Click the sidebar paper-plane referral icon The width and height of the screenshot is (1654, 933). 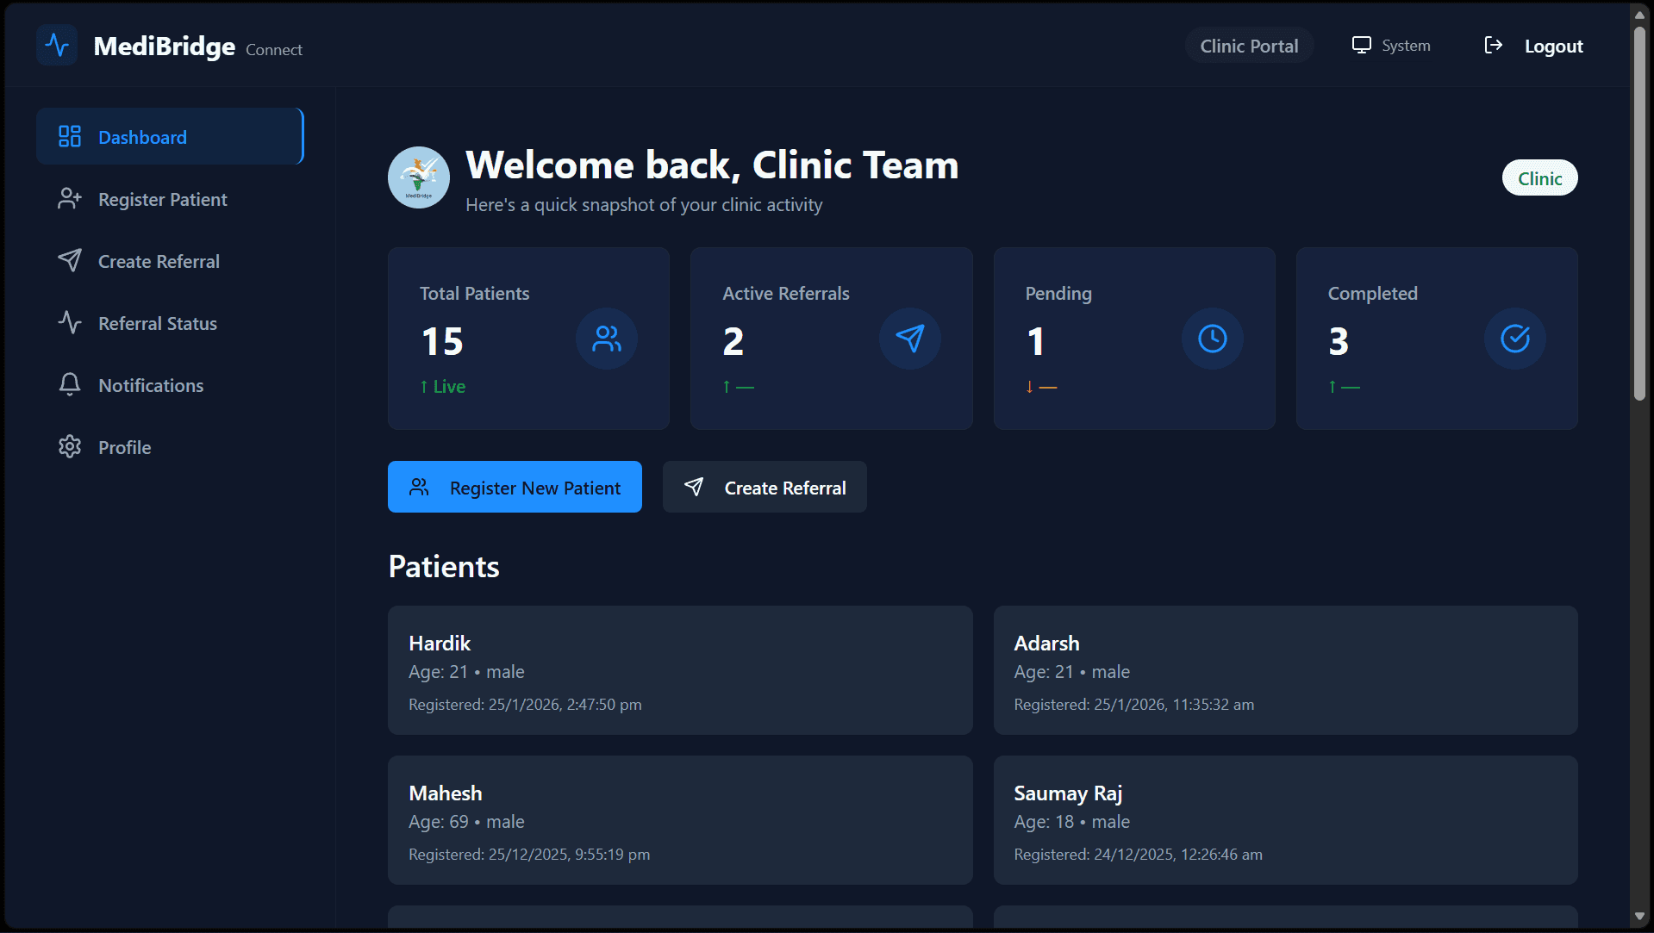pyautogui.click(x=70, y=260)
